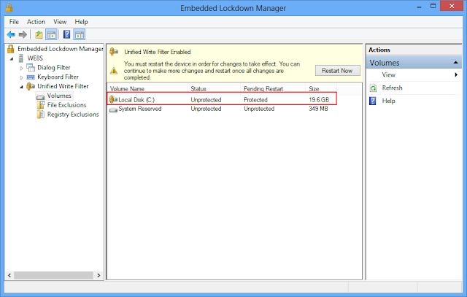Click the Registry Exclusions folder icon
Viewport: 467px width, 297px height.
point(41,115)
